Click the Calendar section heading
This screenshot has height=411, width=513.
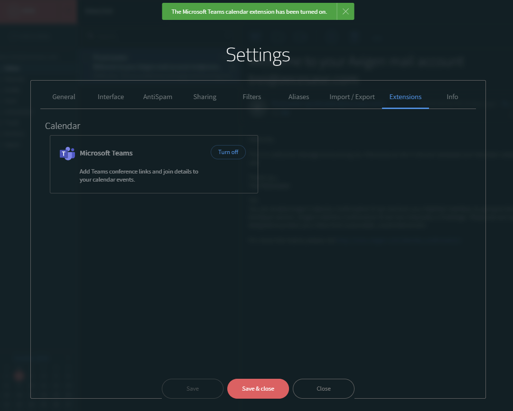tap(63, 126)
